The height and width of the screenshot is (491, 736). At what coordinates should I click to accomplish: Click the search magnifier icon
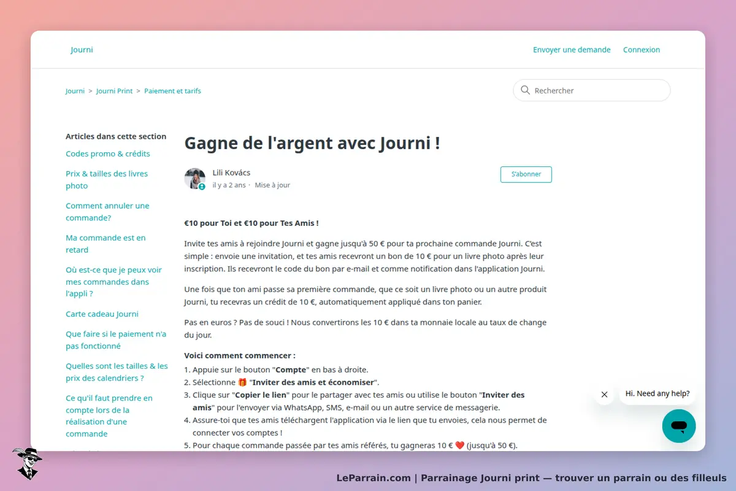[x=525, y=90]
